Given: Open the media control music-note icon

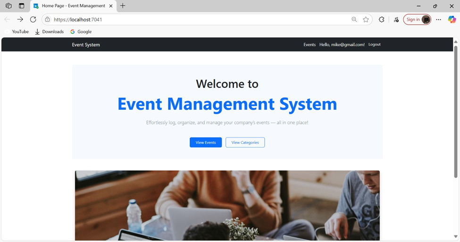Looking at the screenshot, I should tap(396, 19).
